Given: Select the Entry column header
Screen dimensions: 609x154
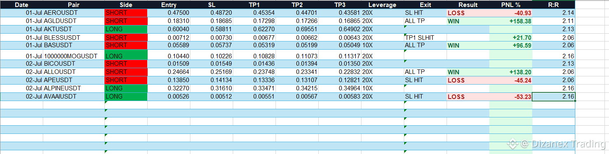Looking at the screenshot, I should [x=169, y=5].
